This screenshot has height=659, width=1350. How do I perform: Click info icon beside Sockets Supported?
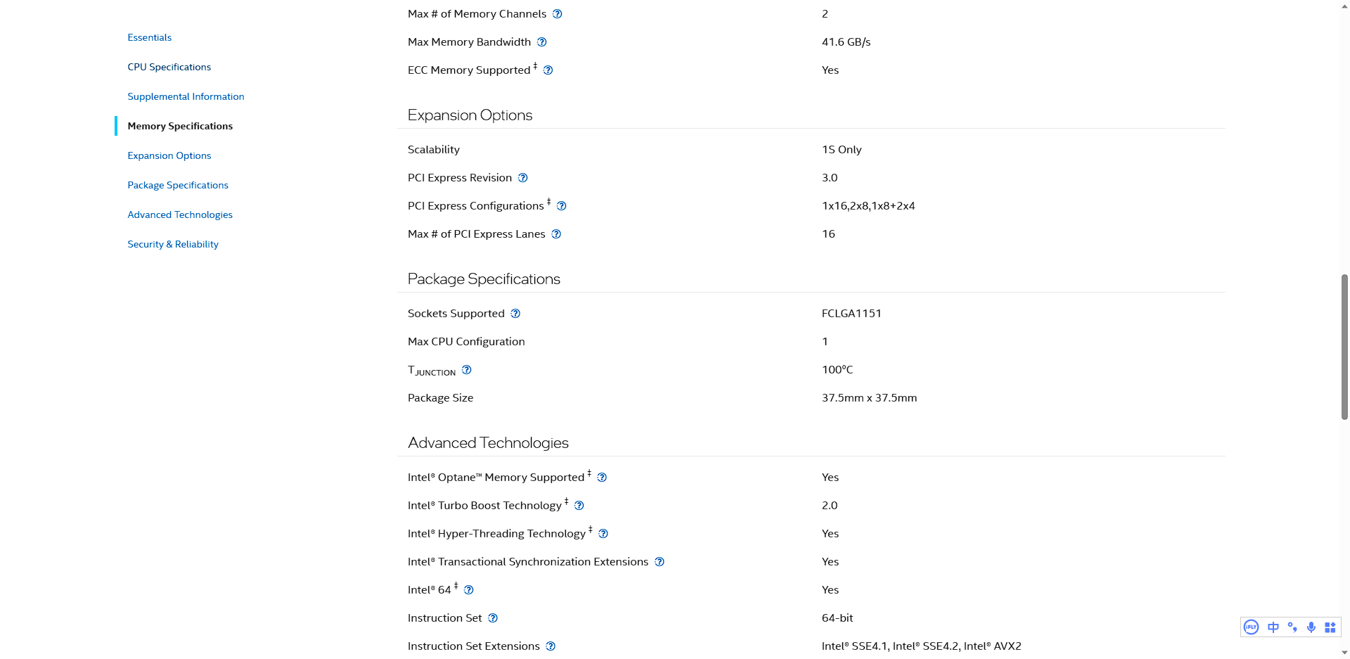coord(515,314)
